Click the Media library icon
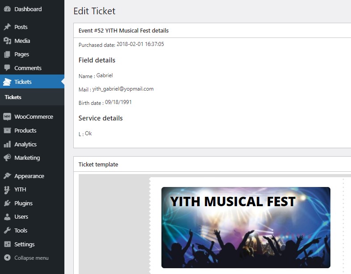Screen dimensions: 351x274 coord(7,41)
